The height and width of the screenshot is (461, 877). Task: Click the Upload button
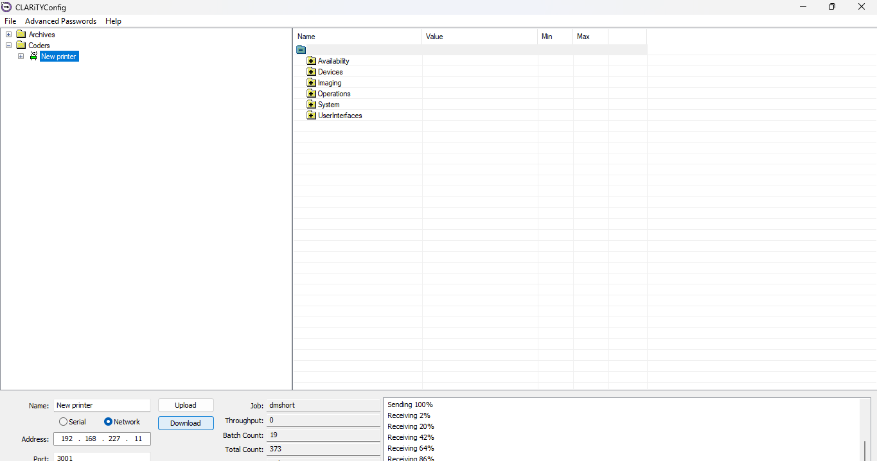186,405
